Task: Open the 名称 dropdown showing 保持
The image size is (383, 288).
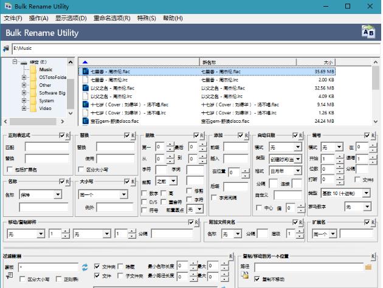Action: tap(41, 195)
